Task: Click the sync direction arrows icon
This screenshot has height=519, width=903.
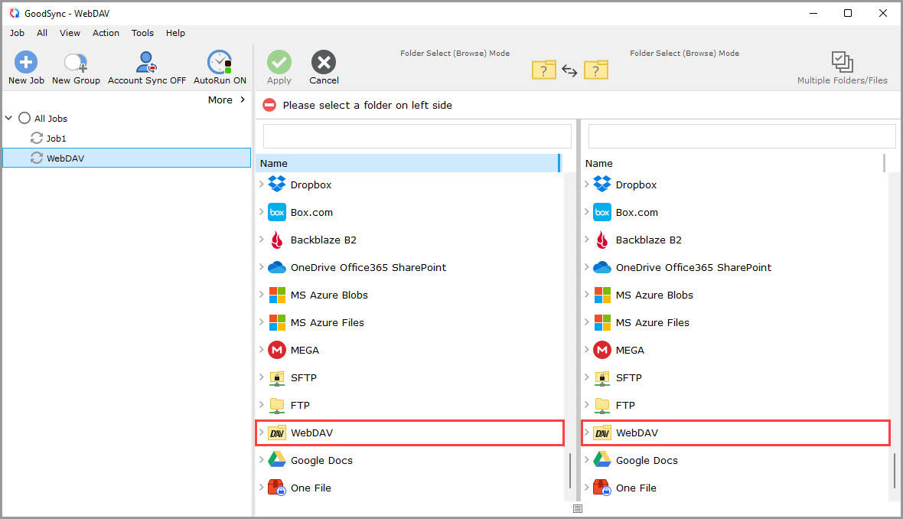Action: (569, 70)
